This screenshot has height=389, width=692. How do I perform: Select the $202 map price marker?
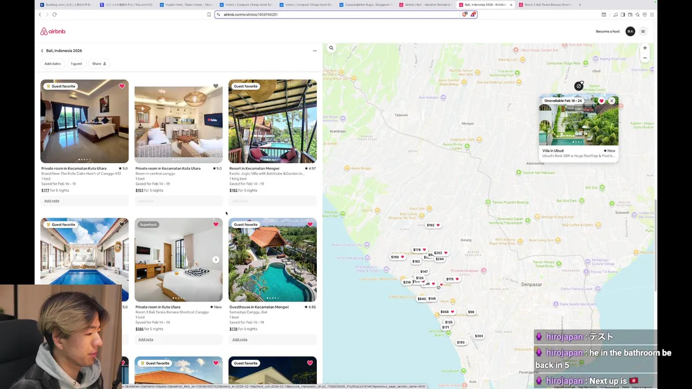(440, 253)
